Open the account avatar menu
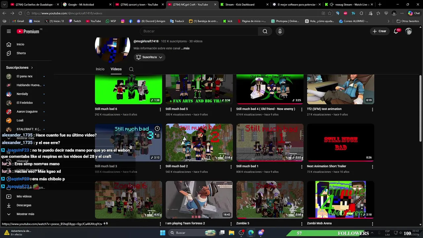The image size is (423, 238). tap(409, 31)
